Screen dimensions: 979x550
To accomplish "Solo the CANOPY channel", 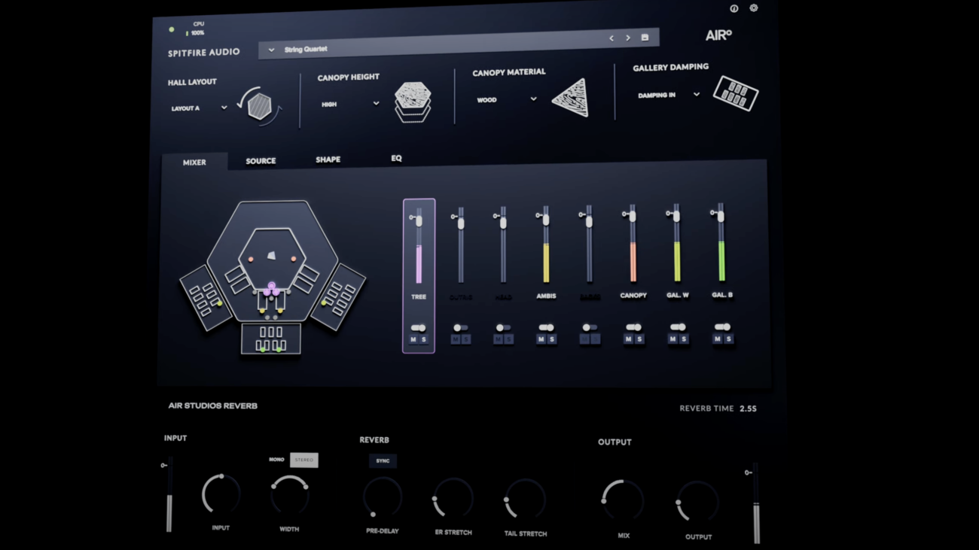I will click(x=639, y=339).
